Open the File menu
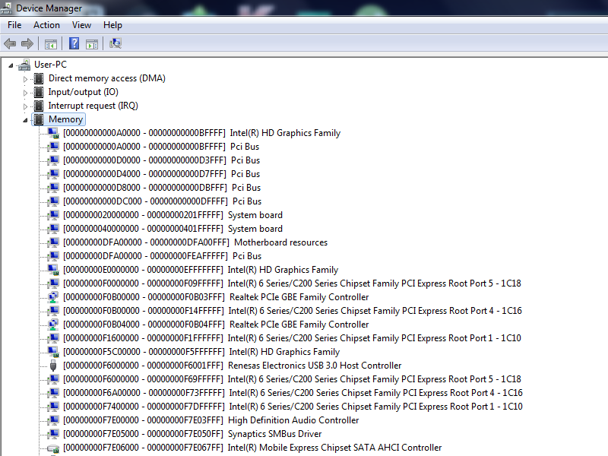 pos(14,25)
